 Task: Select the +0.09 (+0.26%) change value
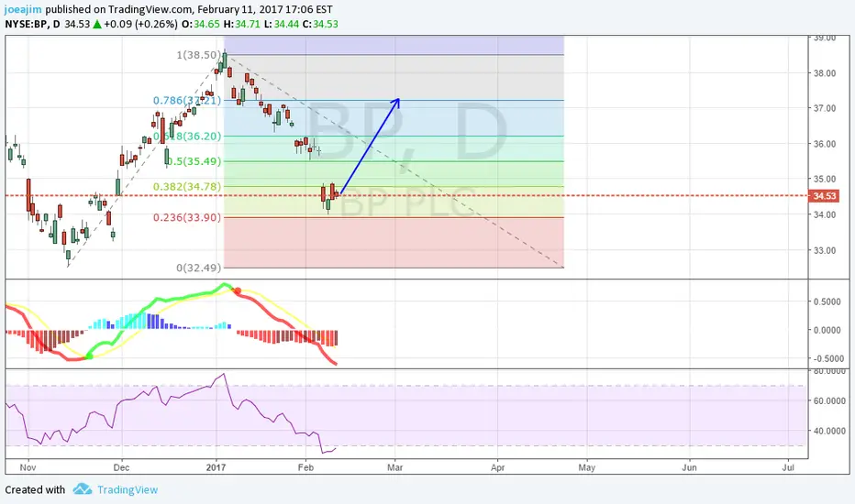140,24
